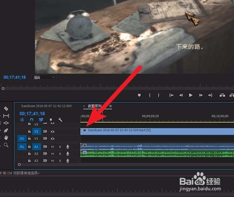This screenshot has height=197, width=234.
Task: Solo track A2
Action: tap(60, 154)
